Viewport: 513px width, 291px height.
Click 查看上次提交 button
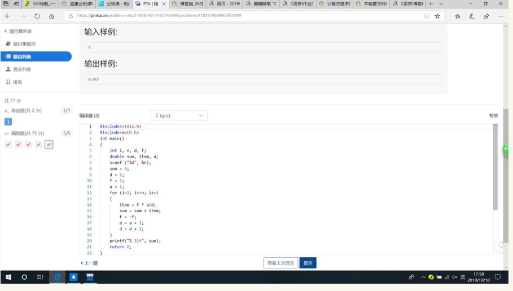tap(280, 263)
